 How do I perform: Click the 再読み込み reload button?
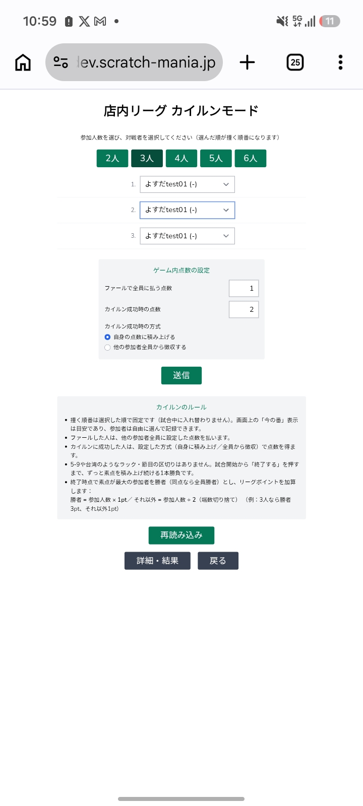pyautogui.click(x=181, y=535)
